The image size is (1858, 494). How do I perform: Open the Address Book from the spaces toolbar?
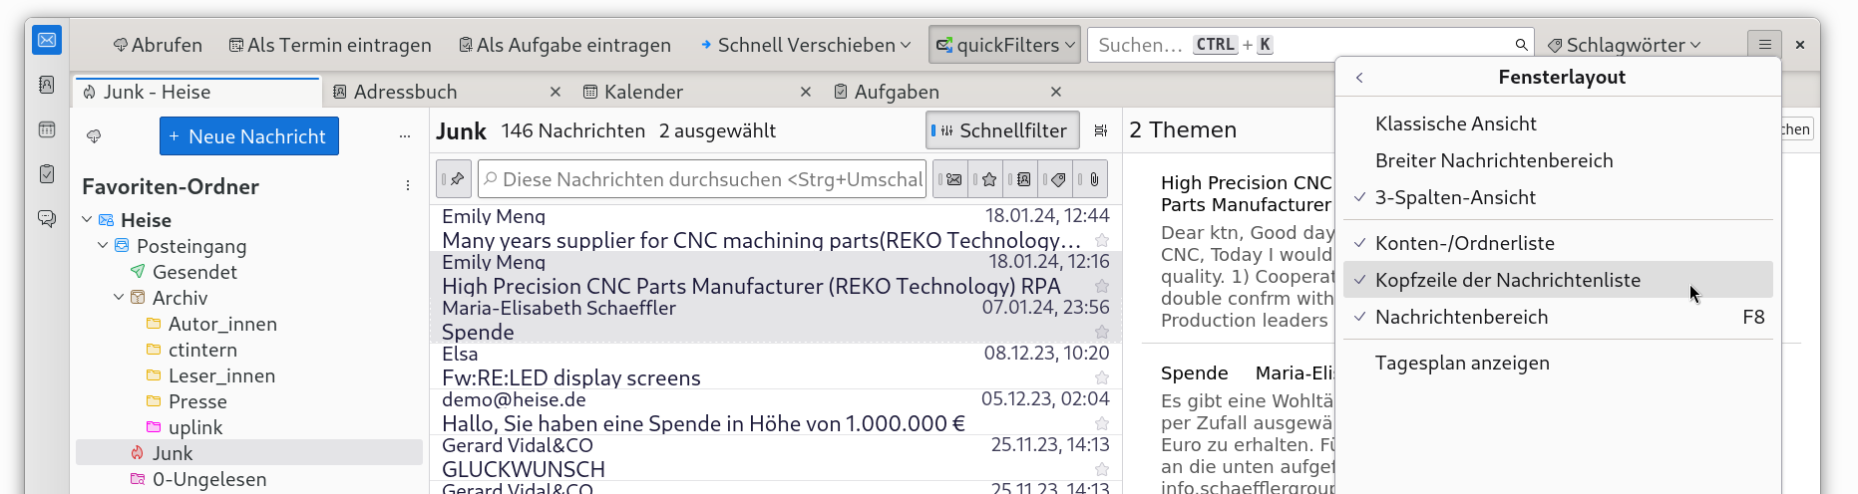[47, 85]
